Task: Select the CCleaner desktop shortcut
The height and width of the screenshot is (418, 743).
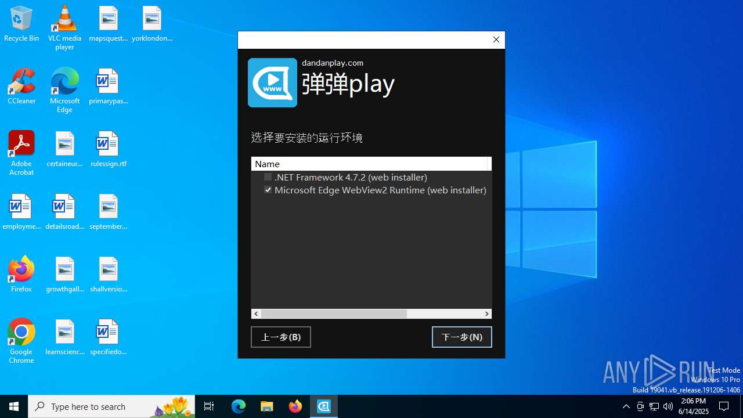Action: pyautogui.click(x=21, y=87)
